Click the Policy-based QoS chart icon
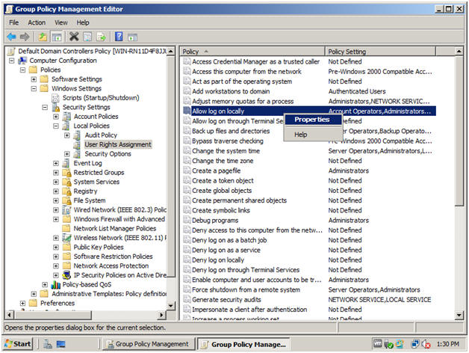Screen dimensions: 469x353 coord(55,284)
